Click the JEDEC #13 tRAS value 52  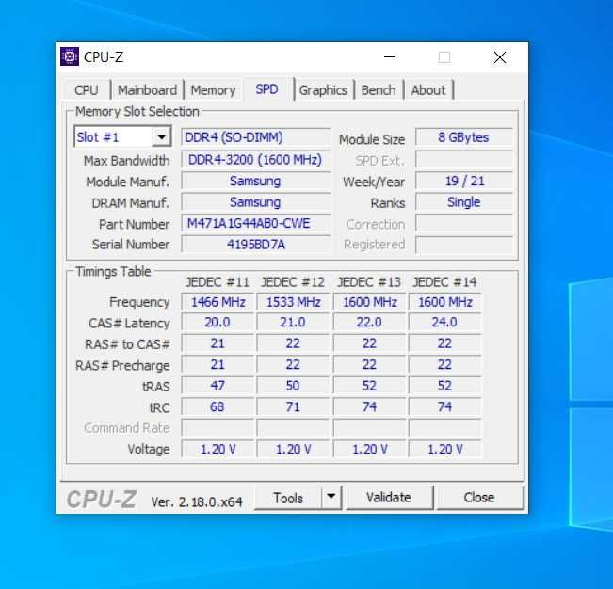click(369, 386)
